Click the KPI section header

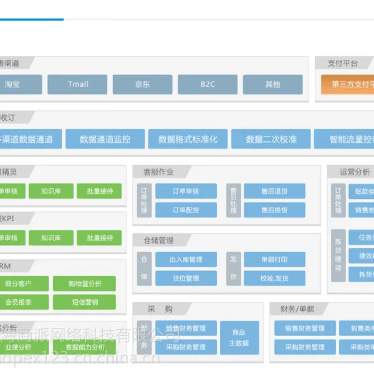point(14,219)
